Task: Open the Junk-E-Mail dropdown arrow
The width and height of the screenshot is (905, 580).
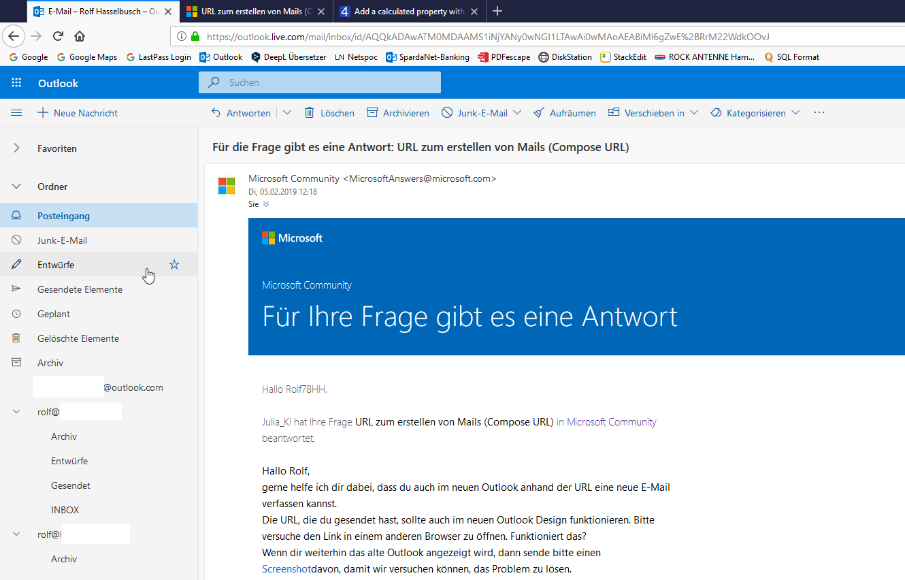Action: point(517,112)
